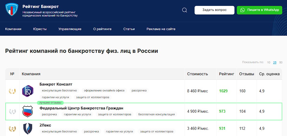Click the 2Лекс company logo
287x136 pixels.
[x=28, y=128]
